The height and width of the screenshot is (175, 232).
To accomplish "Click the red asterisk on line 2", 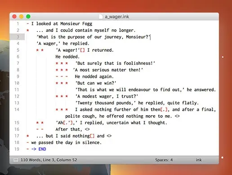I will (28, 31).
